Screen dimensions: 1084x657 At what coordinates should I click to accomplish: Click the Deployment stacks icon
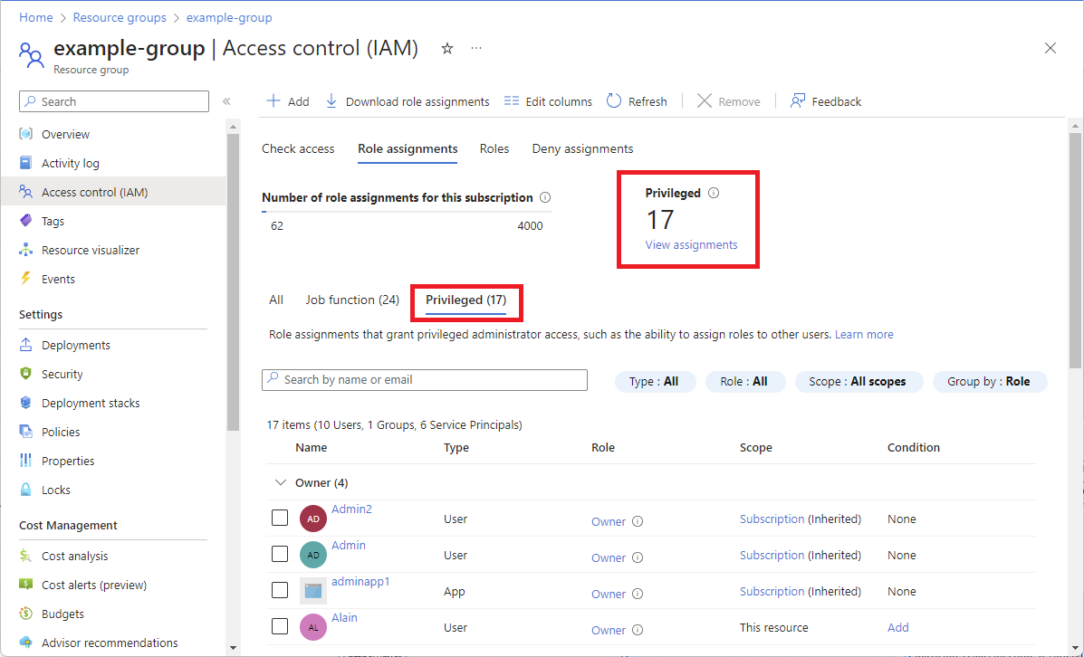point(25,403)
